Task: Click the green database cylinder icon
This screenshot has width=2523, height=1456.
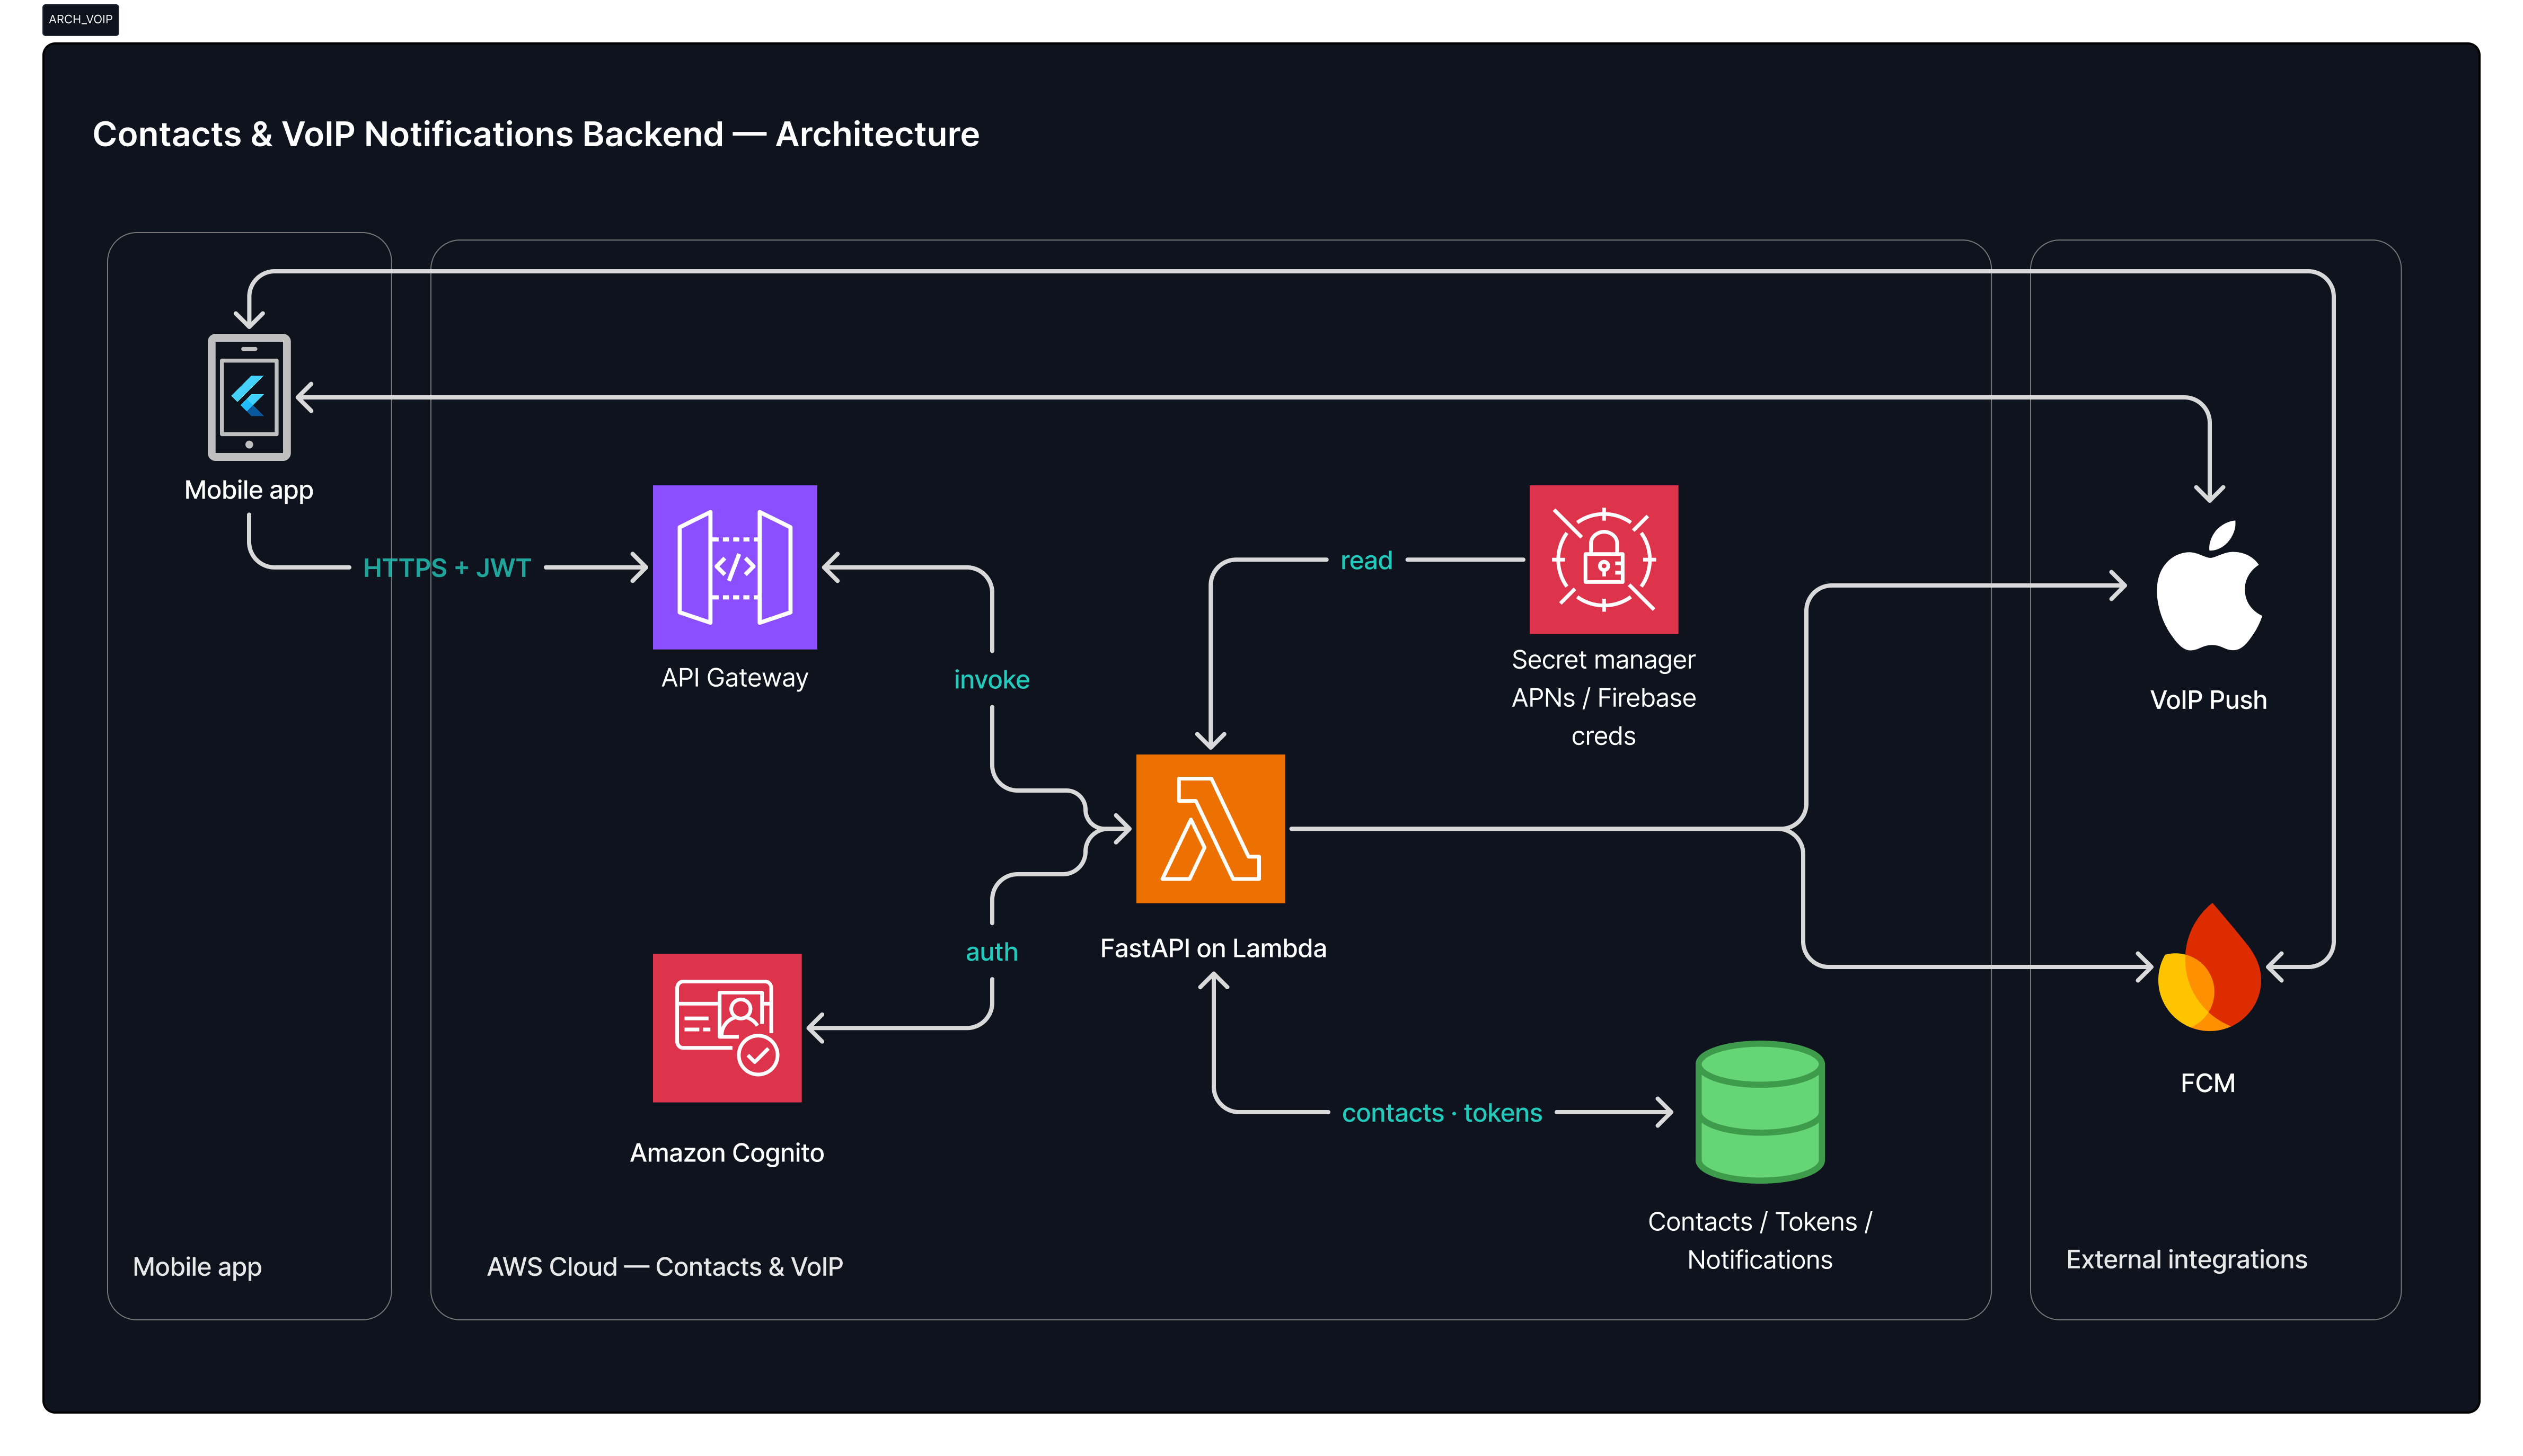Action: [1760, 1111]
